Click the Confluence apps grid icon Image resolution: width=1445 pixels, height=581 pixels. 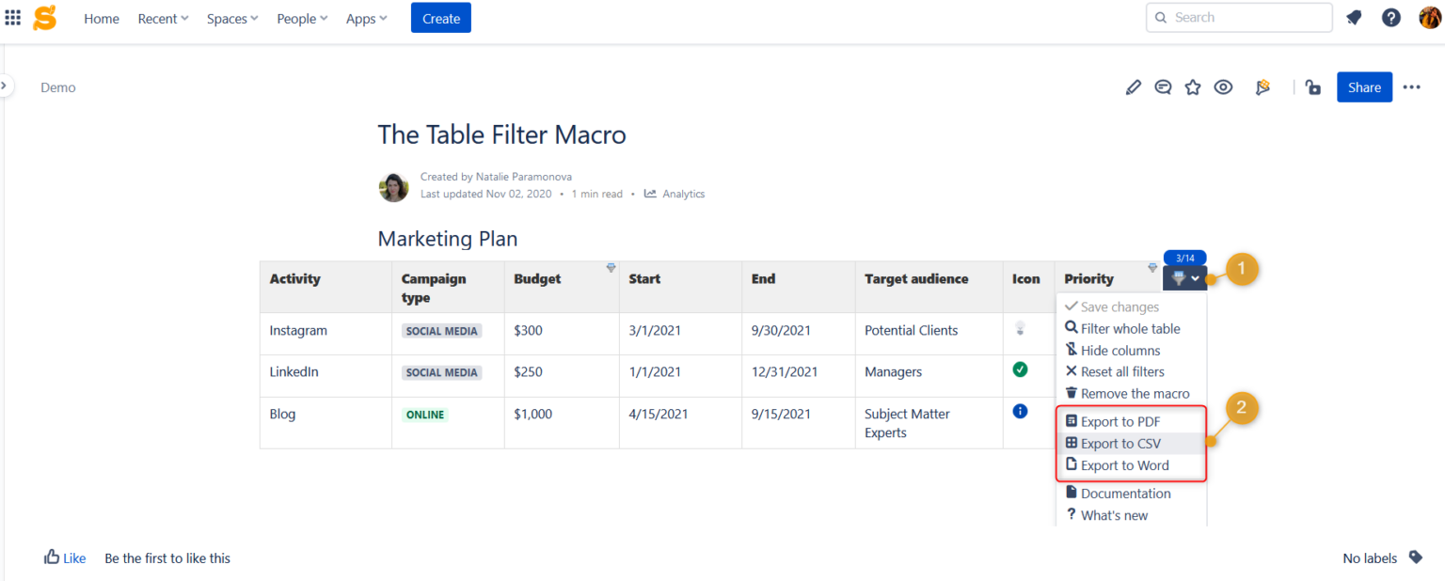click(12, 16)
